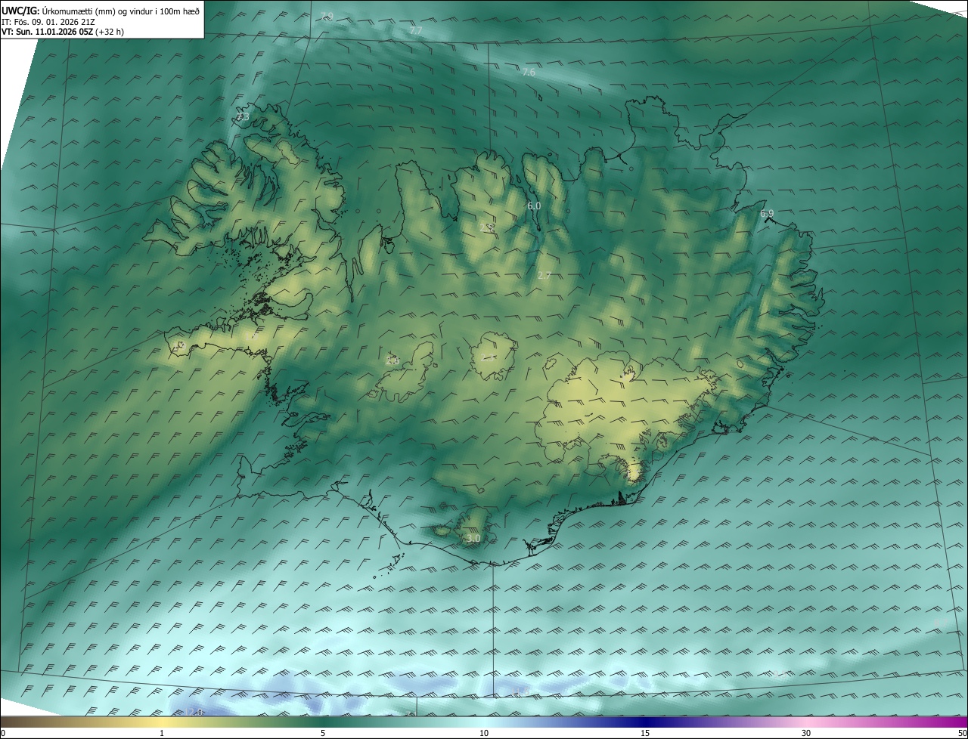
Task: Click the 6.9 value on the east coast
Action: [767, 214]
